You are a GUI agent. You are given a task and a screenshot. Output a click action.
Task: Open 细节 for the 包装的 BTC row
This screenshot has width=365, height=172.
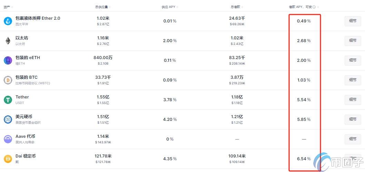click(x=353, y=80)
